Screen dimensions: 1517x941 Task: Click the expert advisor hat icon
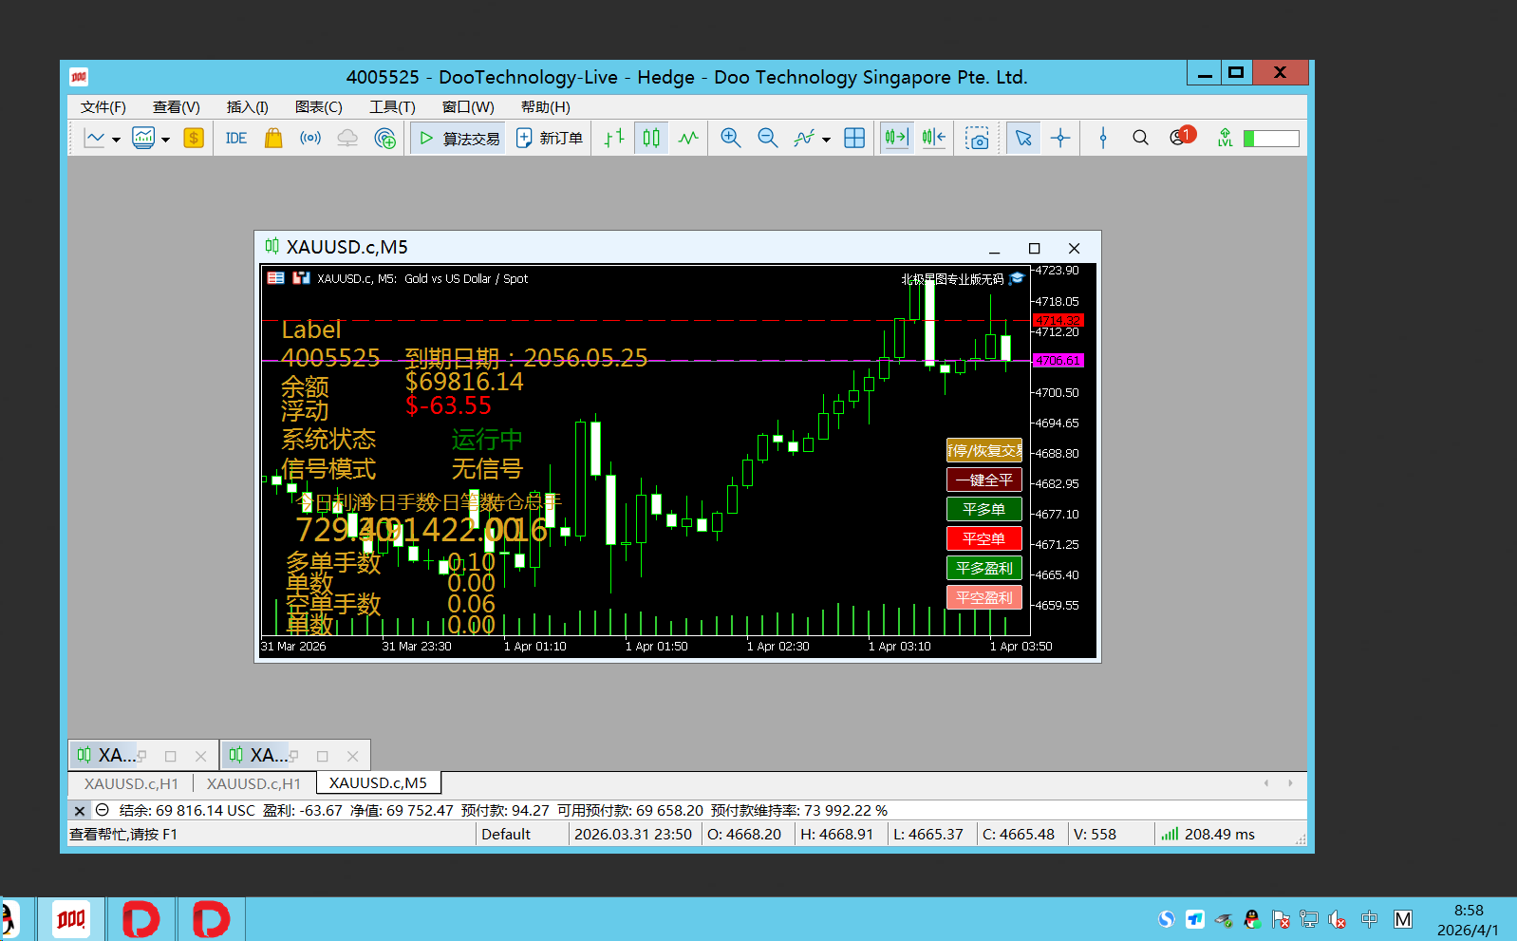pyautogui.click(x=1017, y=278)
